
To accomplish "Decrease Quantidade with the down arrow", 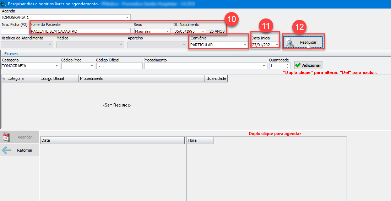I will tap(287, 67).
